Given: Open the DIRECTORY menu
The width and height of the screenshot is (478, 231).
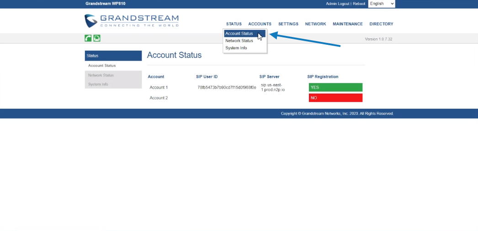Looking at the screenshot, I should point(382,24).
